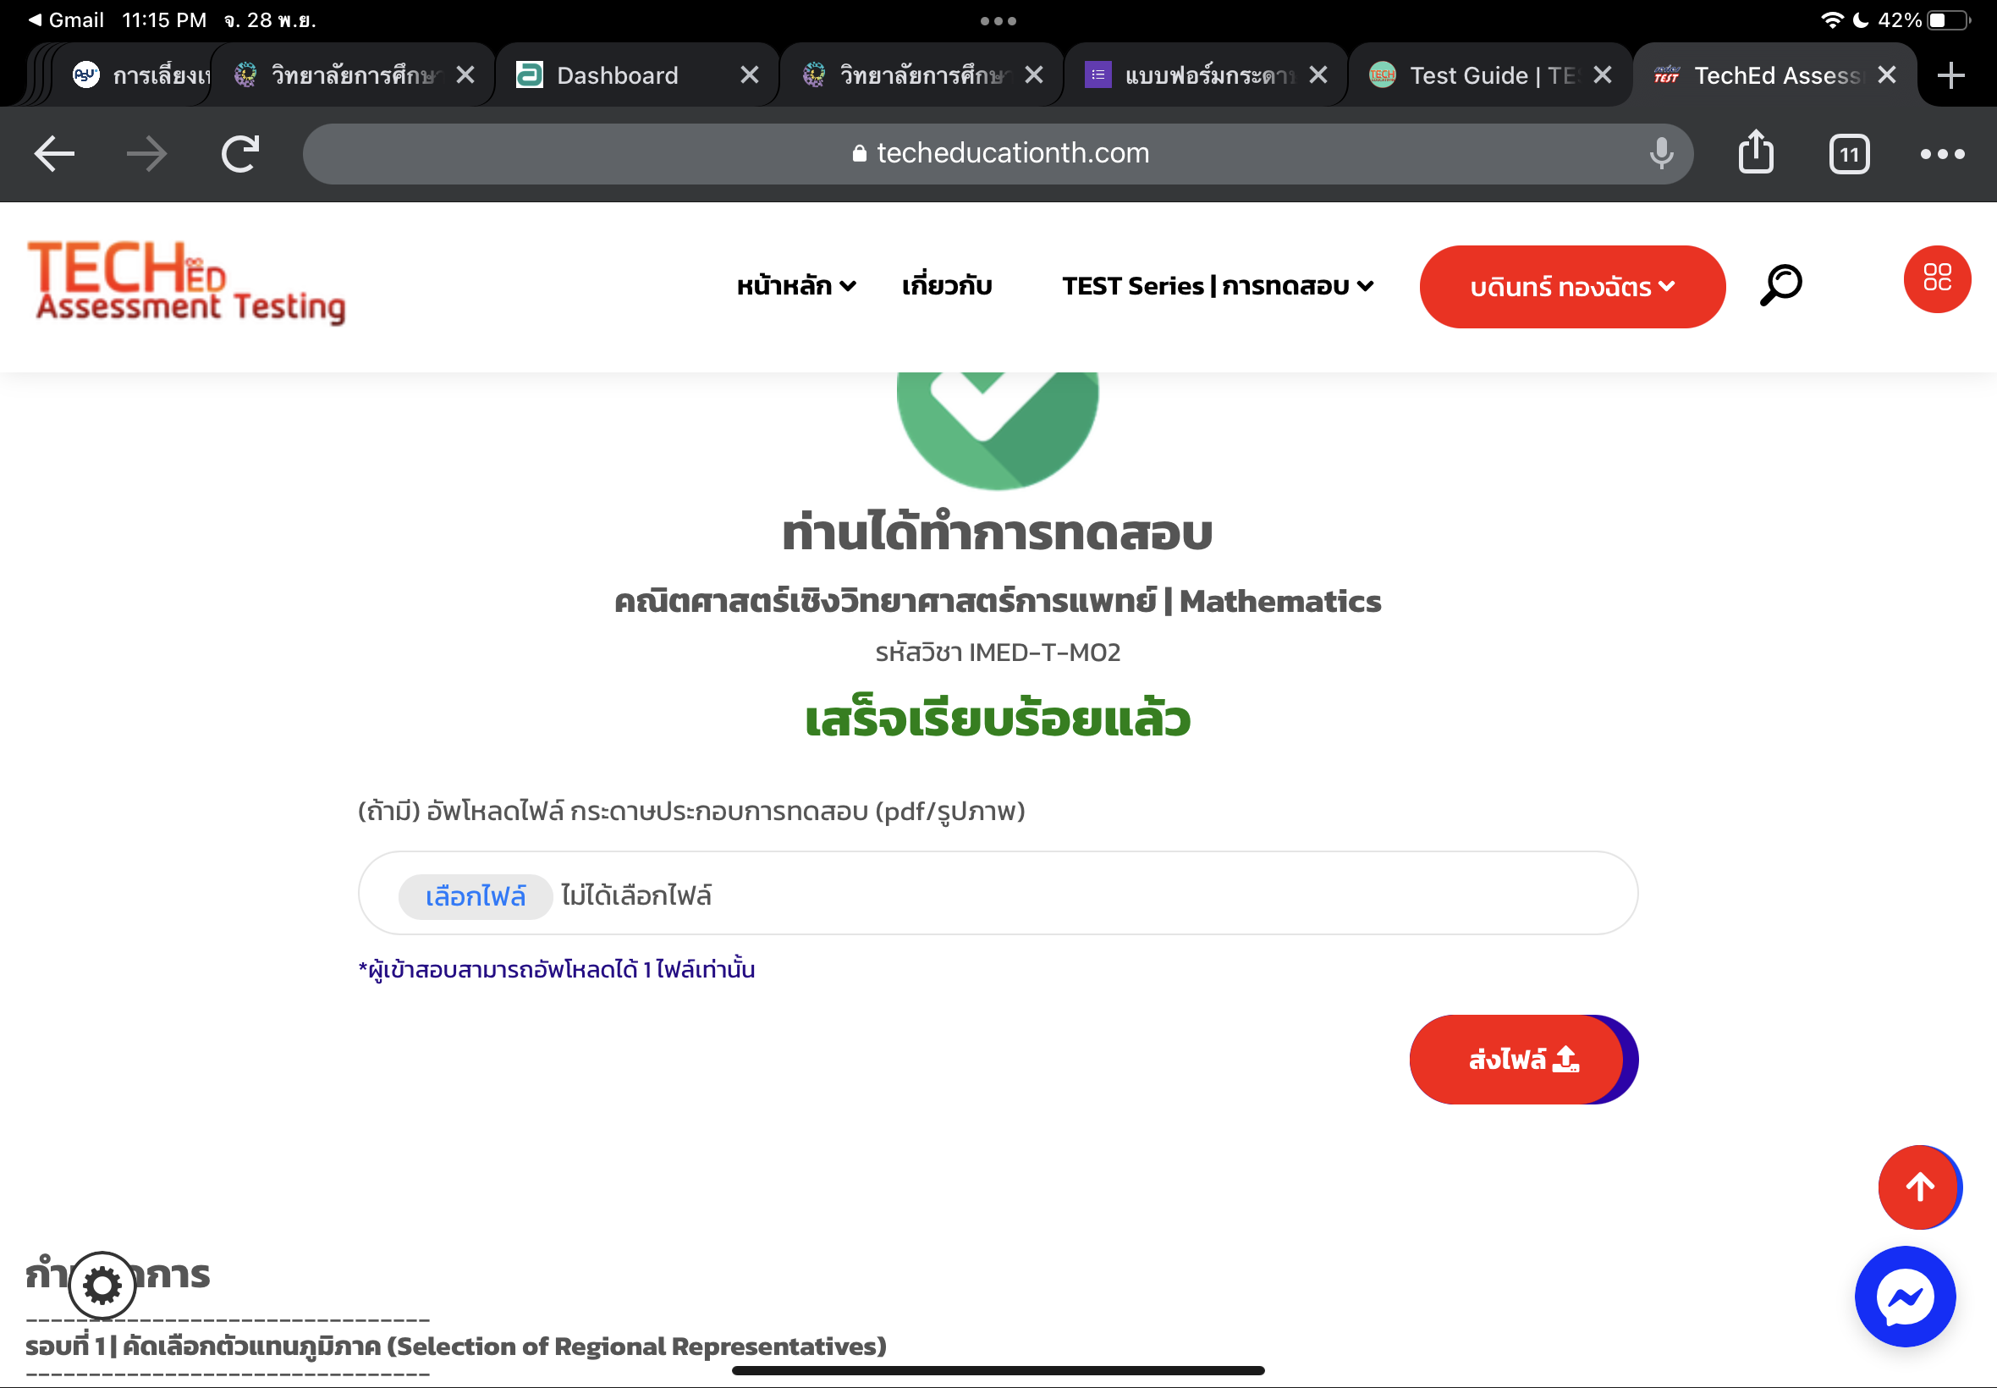This screenshot has width=1997, height=1388.
Task: Expand the หน้าหลัก dropdown menu
Action: pyautogui.click(x=796, y=286)
